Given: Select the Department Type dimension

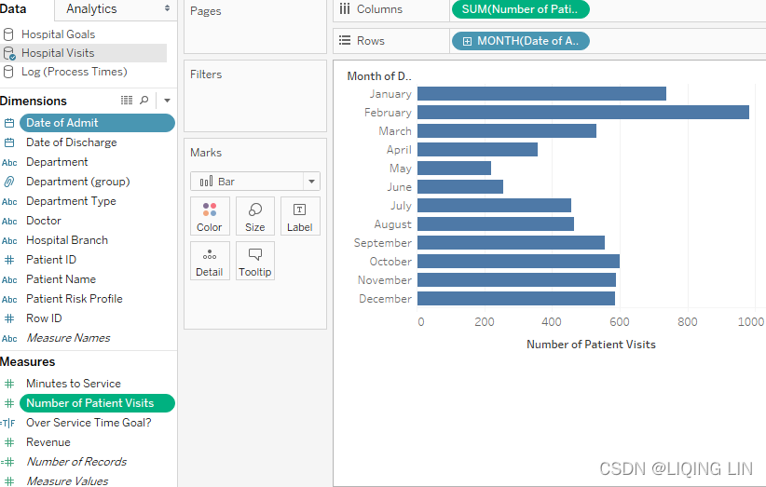Looking at the screenshot, I should (72, 201).
